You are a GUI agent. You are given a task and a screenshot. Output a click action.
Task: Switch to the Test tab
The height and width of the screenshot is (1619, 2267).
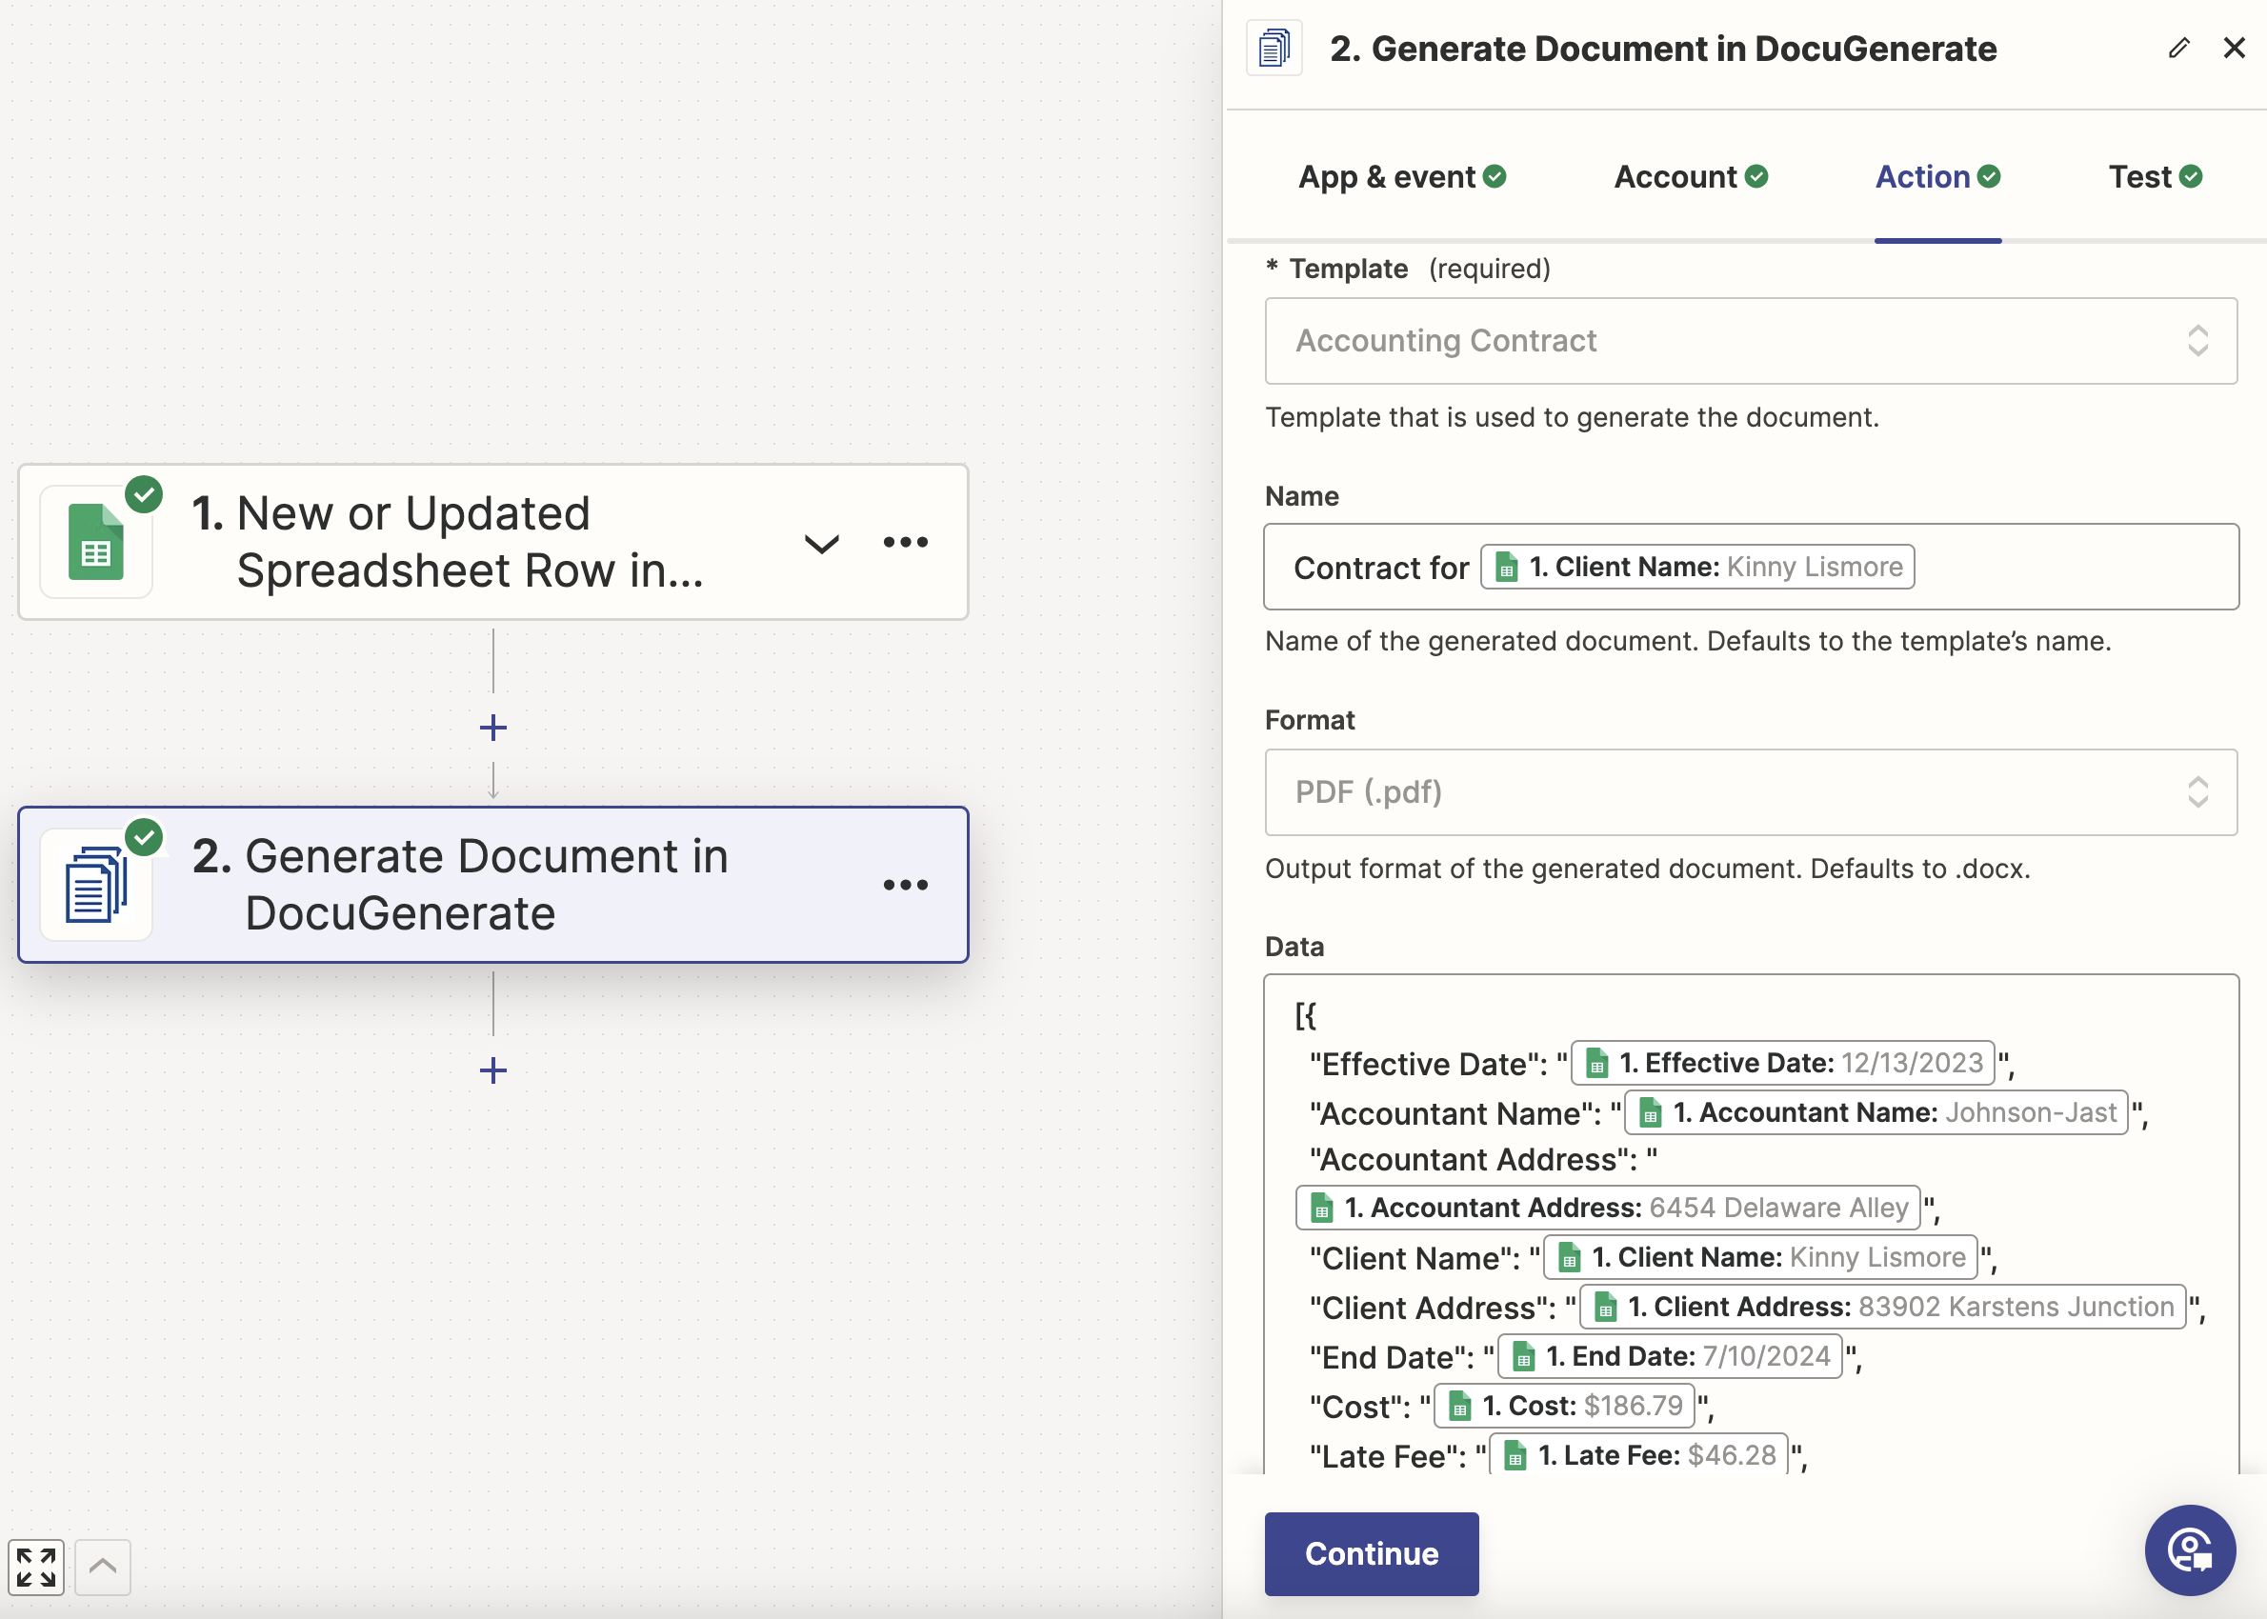point(2156,176)
